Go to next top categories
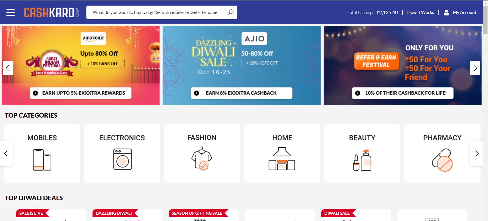This screenshot has height=221, width=488. (477, 153)
